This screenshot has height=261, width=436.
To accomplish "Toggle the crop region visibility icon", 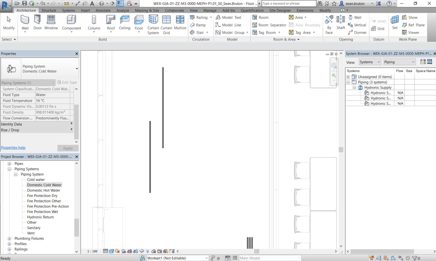I will click(135, 251).
